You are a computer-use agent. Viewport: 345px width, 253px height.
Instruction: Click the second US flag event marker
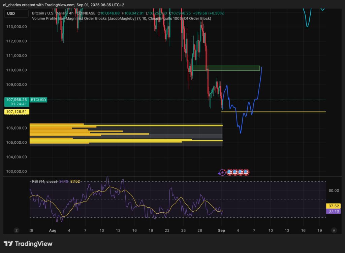pyautogui.click(x=235, y=172)
